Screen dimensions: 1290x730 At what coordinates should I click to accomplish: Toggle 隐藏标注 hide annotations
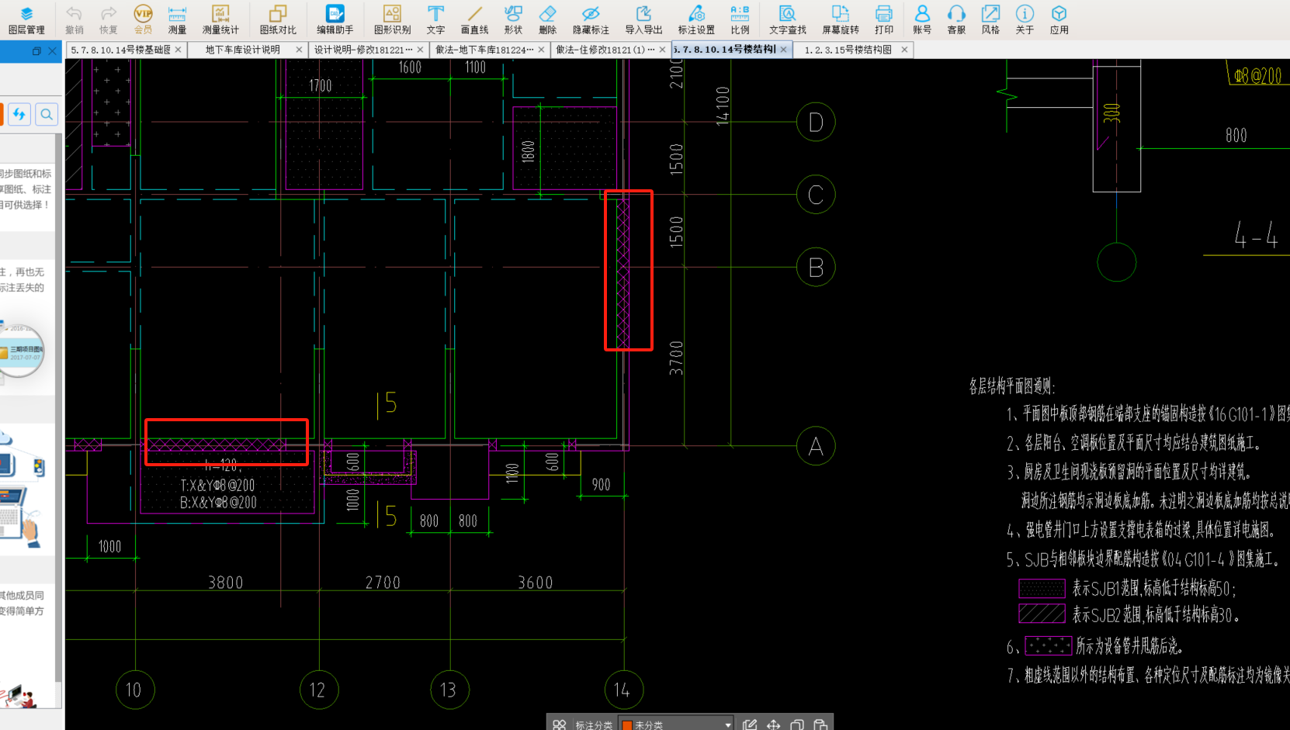tap(591, 20)
